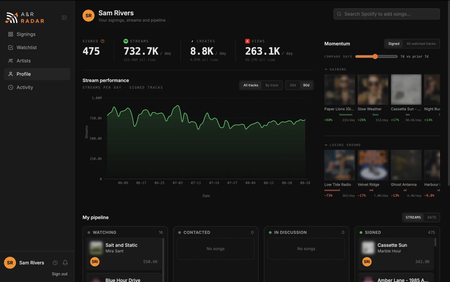Show All tracks in Stream performance

(x=251, y=85)
